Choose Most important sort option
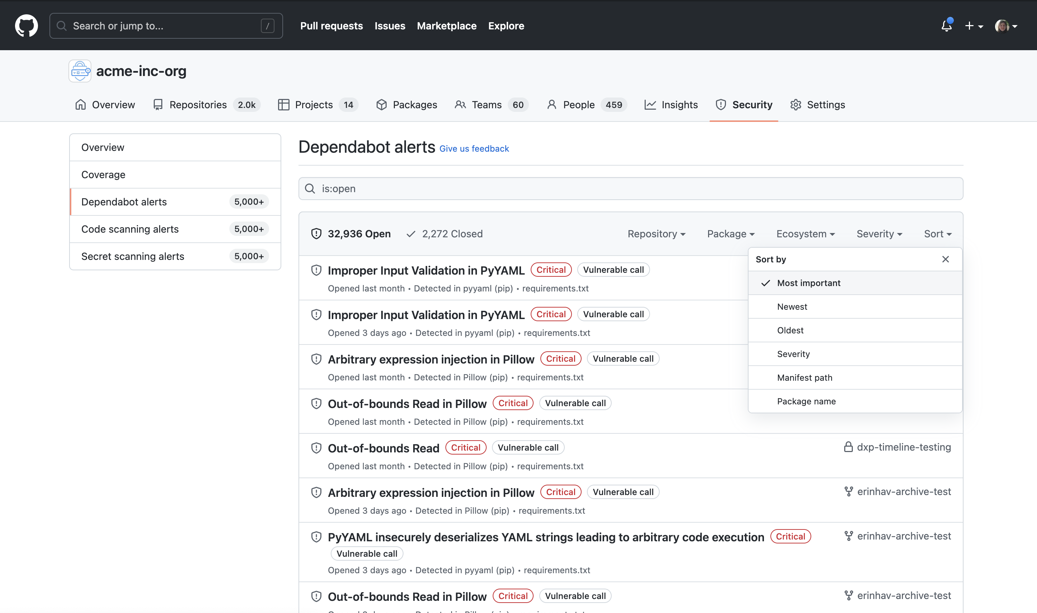 855,283
